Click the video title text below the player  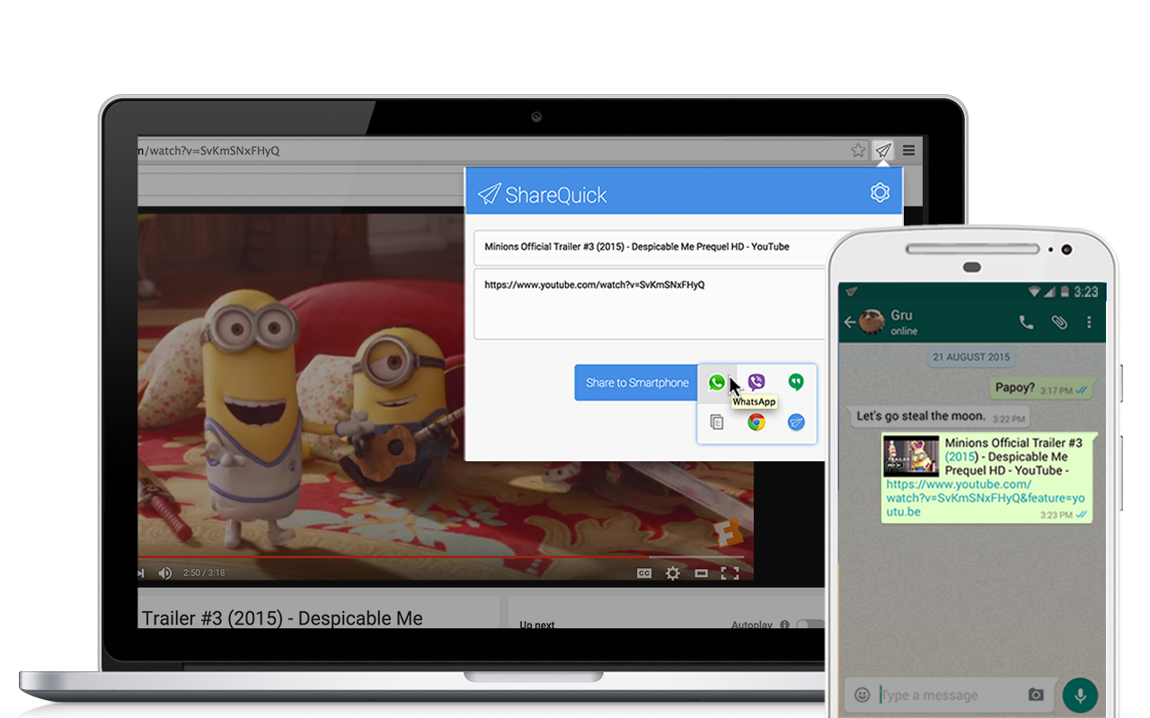pyautogui.click(x=282, y=618)
